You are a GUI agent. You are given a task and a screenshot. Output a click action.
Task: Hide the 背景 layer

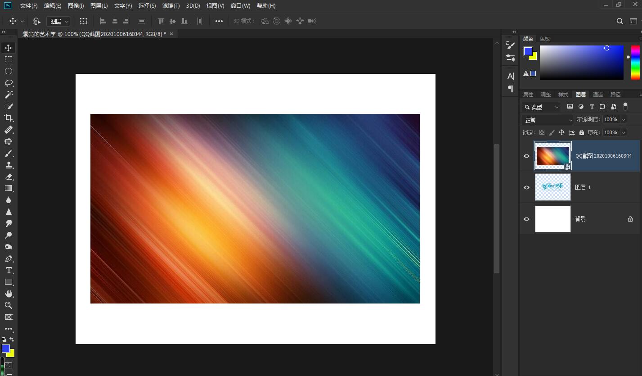[x=526, y=219]
